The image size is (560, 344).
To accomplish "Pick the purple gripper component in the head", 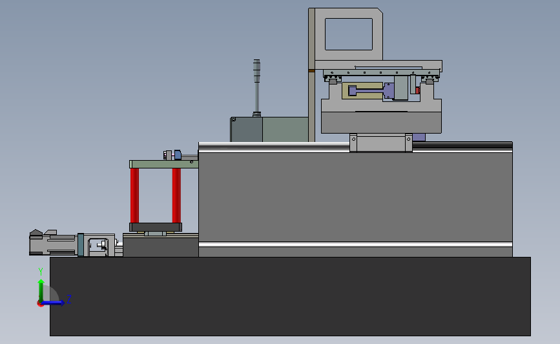I will click(371, 91).
